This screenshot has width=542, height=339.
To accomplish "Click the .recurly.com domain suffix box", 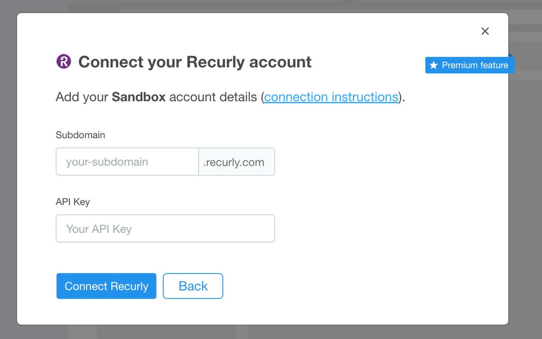I will (237, 162).
